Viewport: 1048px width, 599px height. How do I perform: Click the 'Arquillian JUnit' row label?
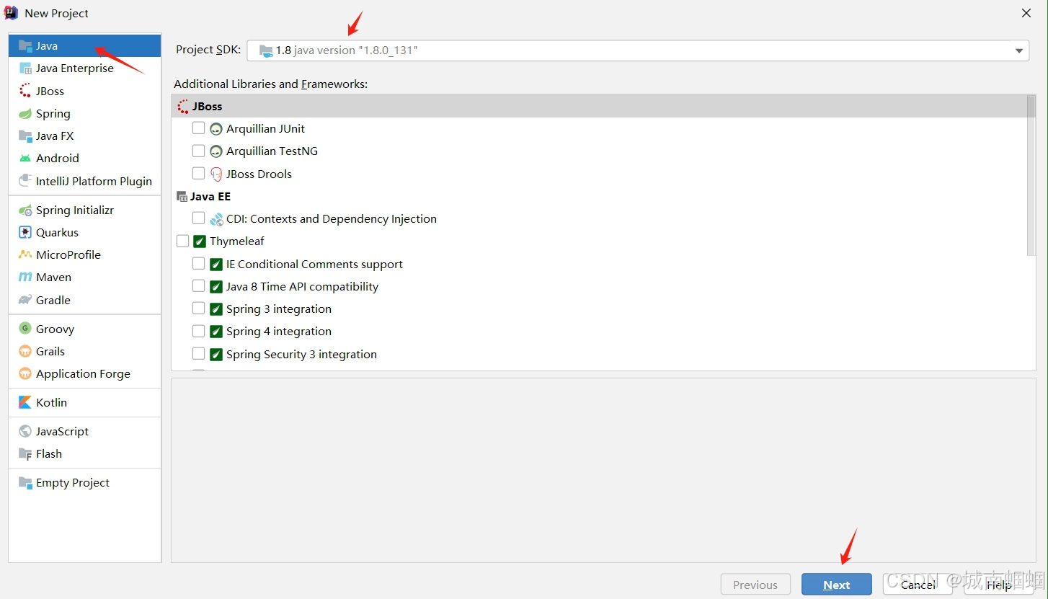point(265,128)
